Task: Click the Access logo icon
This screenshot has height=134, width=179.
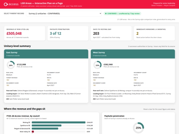Action: click(x=6, y=4)
